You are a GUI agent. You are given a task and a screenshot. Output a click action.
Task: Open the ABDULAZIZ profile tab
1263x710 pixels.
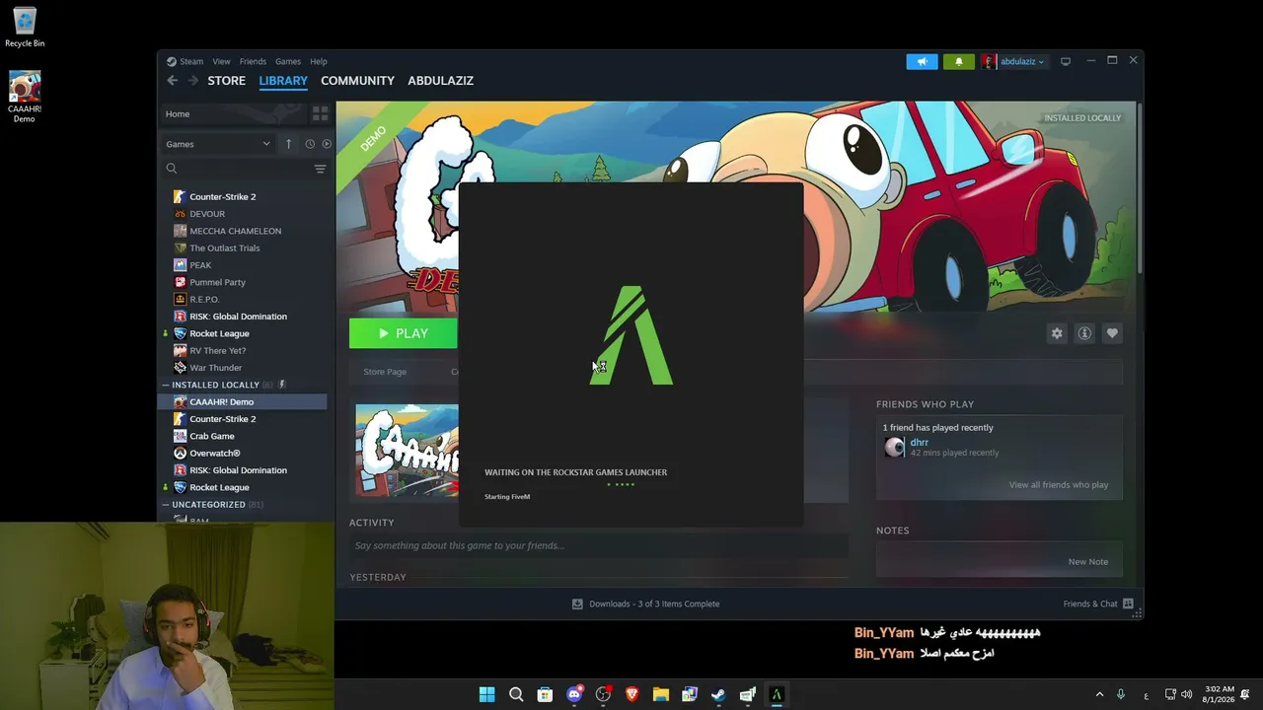click(x=440, y=81)
